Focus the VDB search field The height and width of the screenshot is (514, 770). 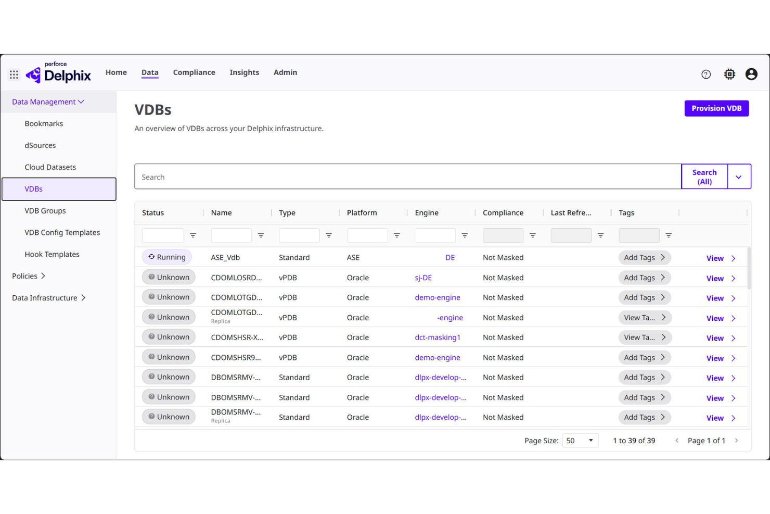click(x=408, y=177)
